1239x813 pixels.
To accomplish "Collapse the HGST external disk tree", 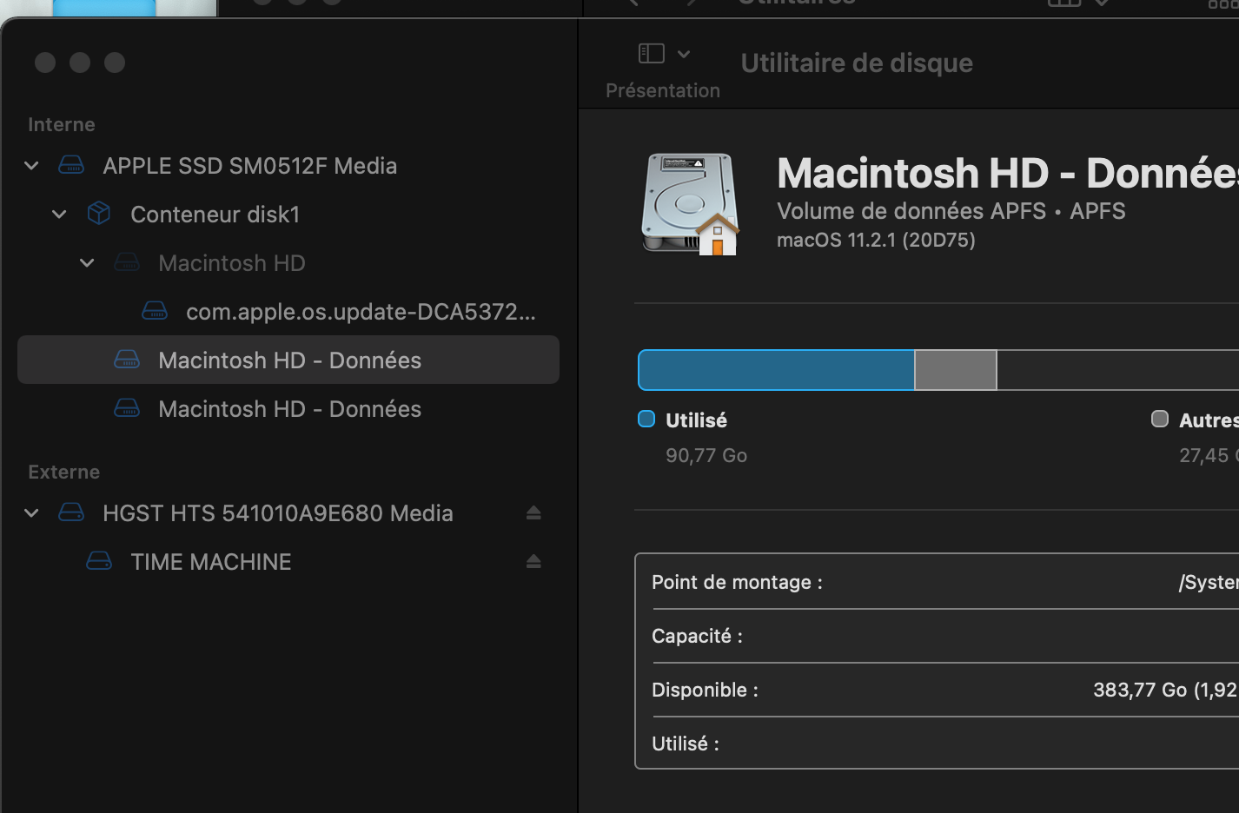I will point(32,512).
